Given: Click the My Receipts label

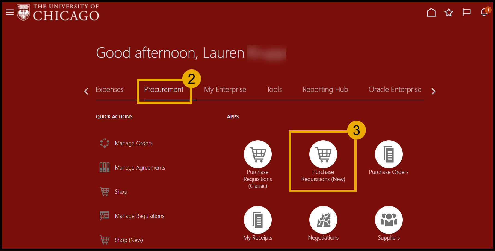Looking at the screenshot, I should [258, 238].
